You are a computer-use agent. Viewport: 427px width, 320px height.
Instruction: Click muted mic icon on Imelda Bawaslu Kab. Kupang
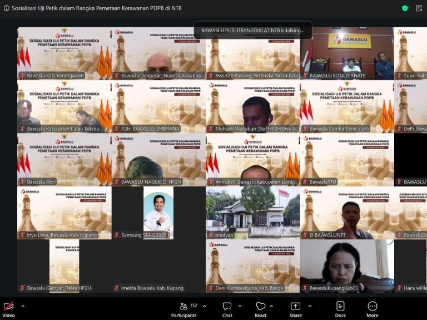[117, 288]
